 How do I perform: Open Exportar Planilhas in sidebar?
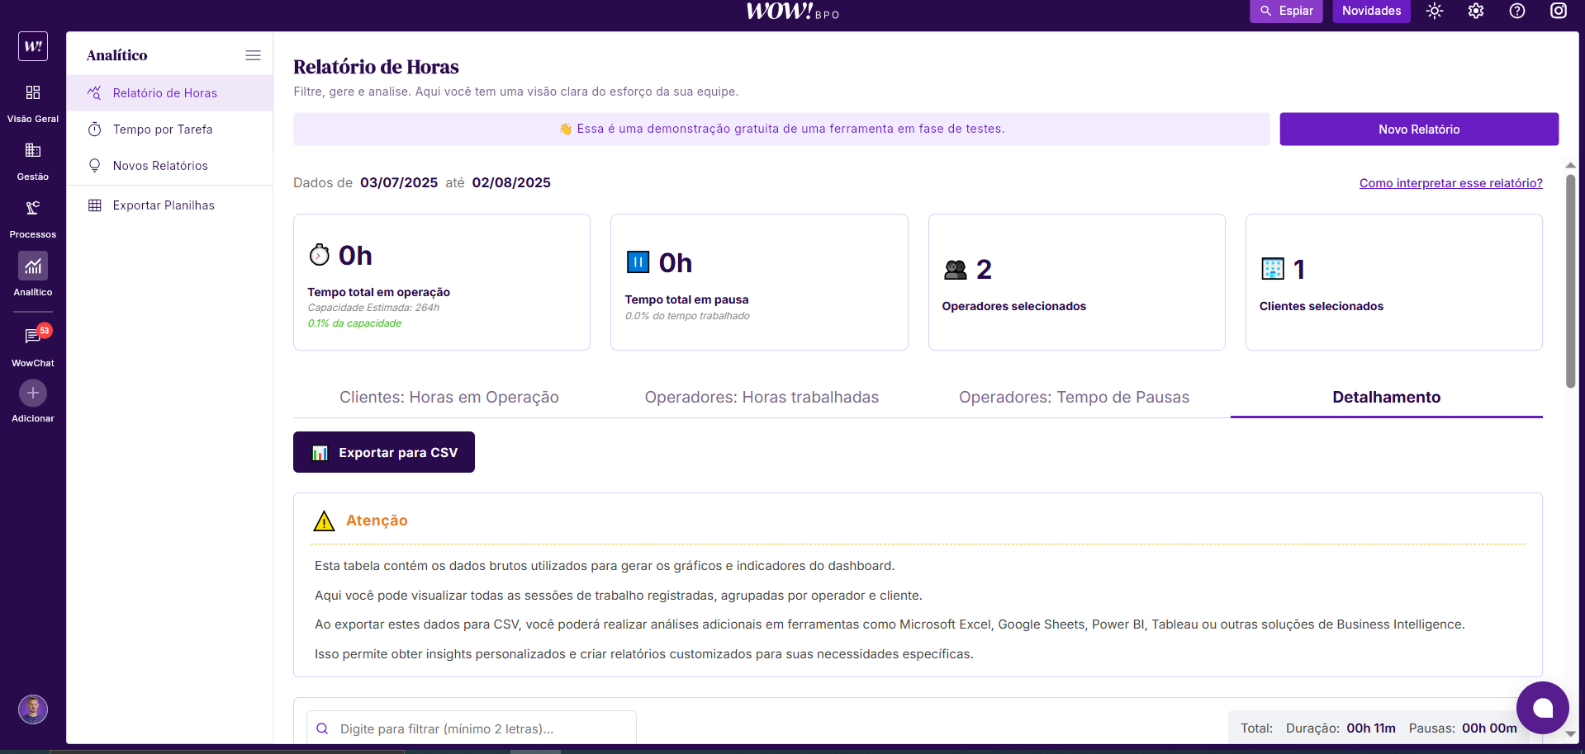[164, 205]
